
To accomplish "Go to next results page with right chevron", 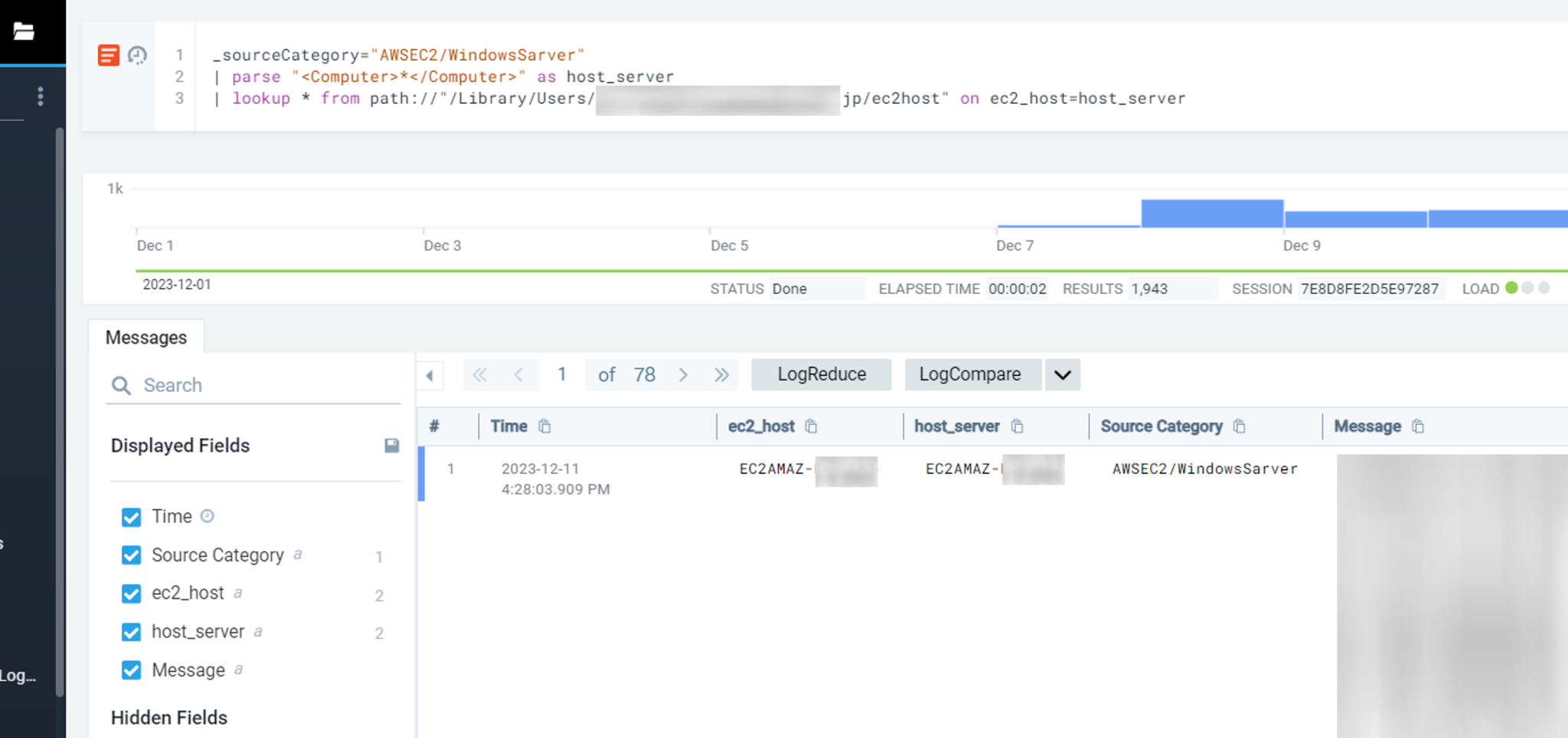I will (683, 374).
